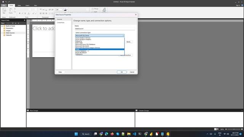Click the Column Groups panel icon

[x=136, y=110]
